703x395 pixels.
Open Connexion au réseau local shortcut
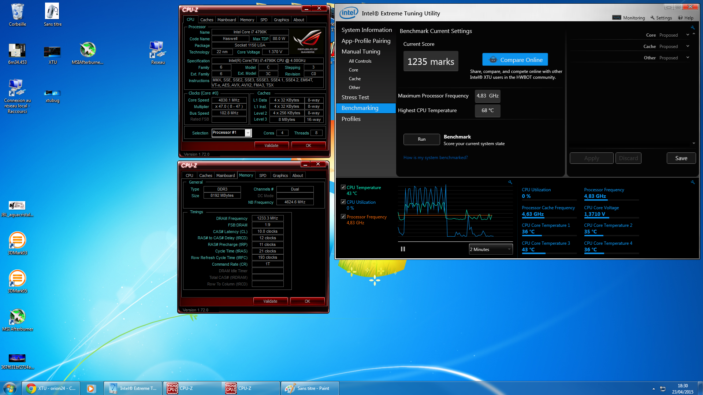coord(17,96)
